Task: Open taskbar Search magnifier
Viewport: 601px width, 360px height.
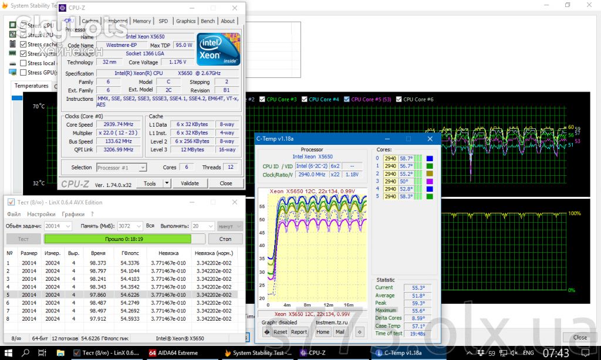Action: (26, 353)
